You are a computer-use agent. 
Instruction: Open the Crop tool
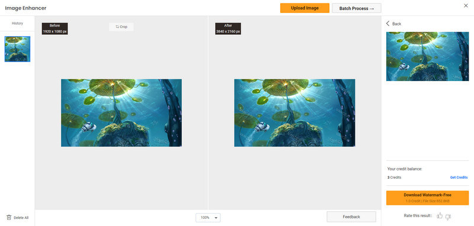tap(121, 27)
